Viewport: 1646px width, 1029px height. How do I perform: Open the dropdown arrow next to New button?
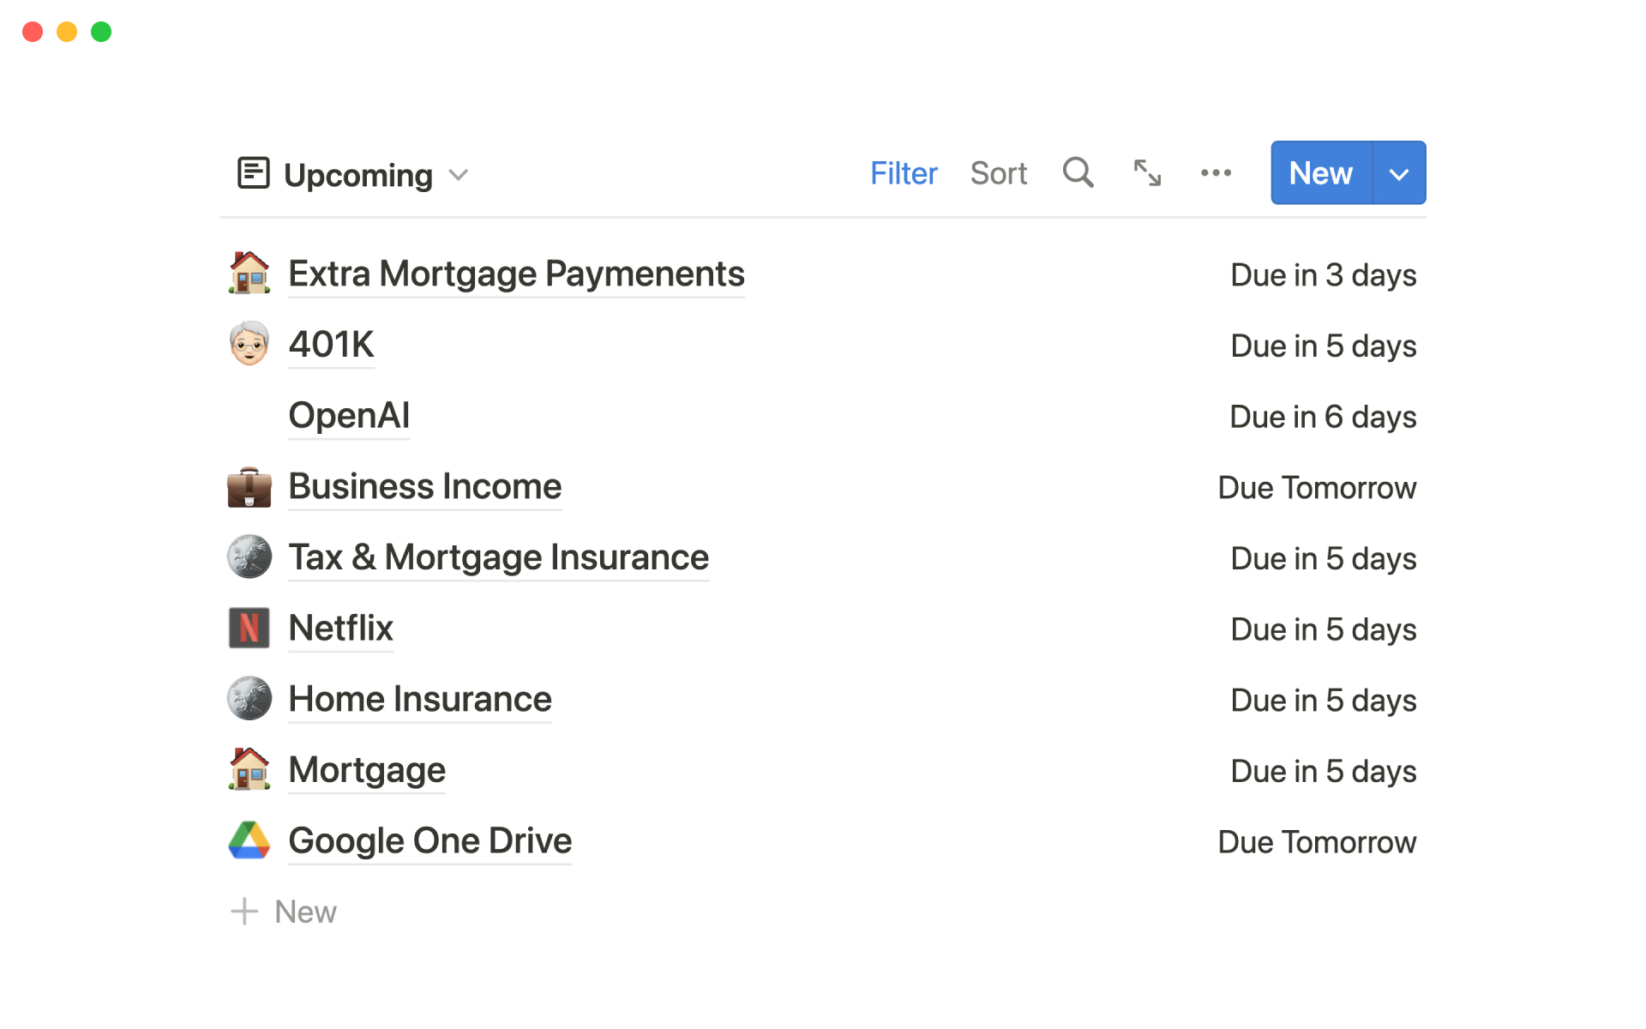[1398, 173]
